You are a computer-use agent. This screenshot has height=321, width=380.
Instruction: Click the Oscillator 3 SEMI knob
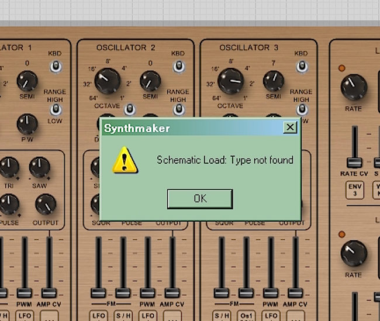click(x=273, y=81)
